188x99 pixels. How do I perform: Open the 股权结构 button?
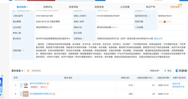click(36, 71)
